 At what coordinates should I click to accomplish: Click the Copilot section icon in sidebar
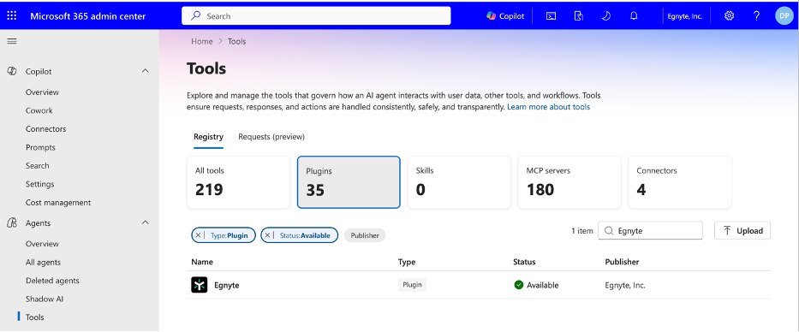point(12,71)
